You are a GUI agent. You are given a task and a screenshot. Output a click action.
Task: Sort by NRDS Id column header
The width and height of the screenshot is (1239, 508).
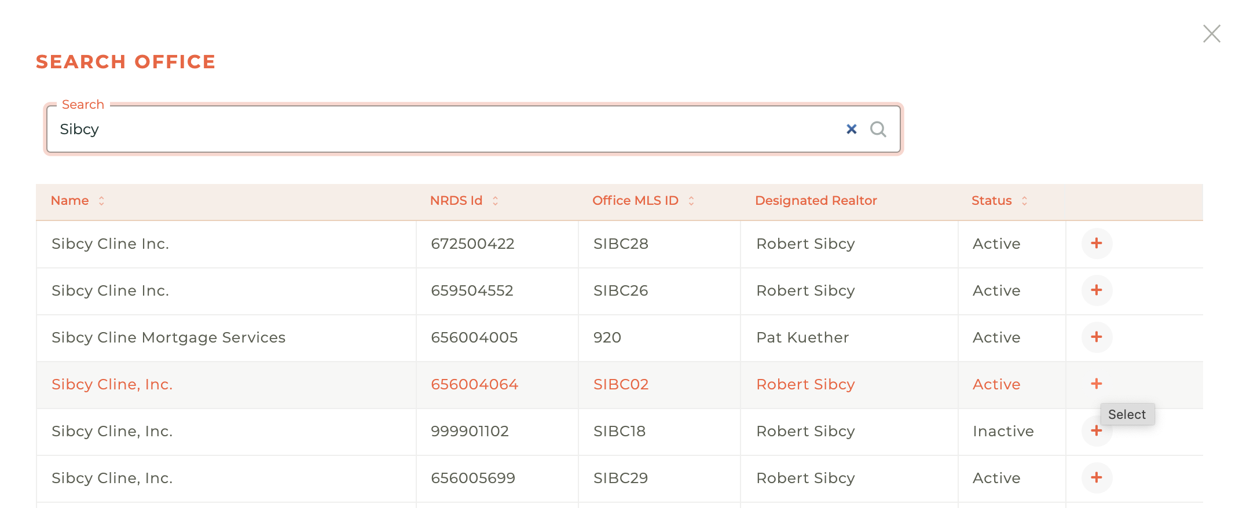pos(464,200)
